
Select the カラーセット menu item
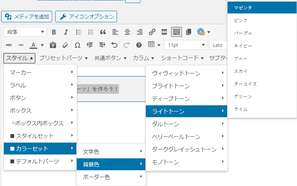(x=40, y=149)
